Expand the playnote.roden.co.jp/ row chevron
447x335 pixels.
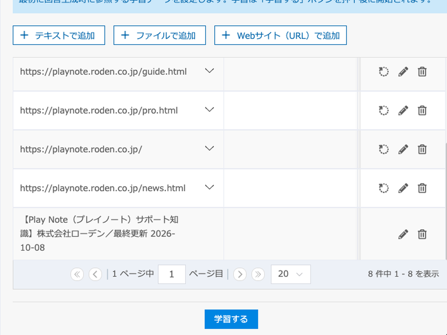pyautogui.click(x=210, y=148)
